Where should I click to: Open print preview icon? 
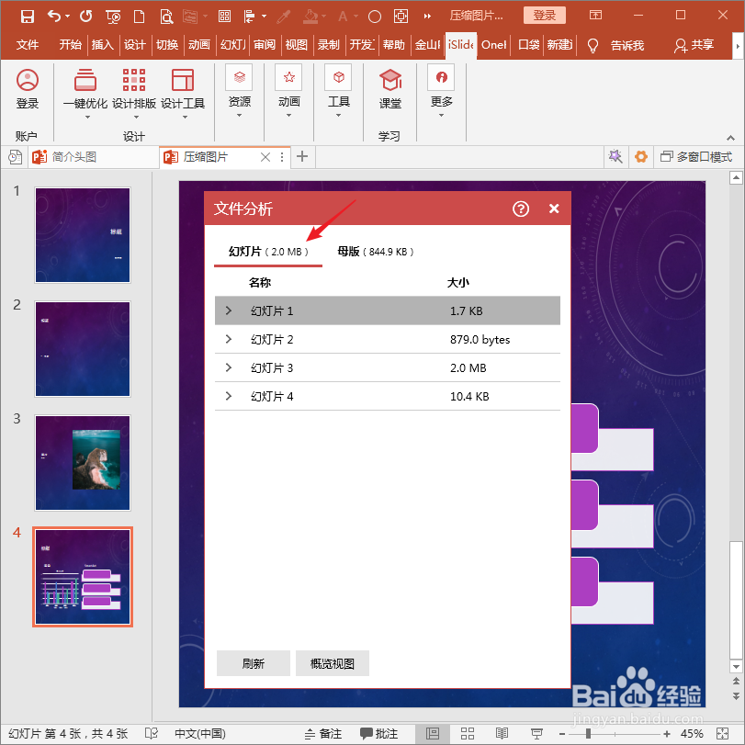[166, 17]
